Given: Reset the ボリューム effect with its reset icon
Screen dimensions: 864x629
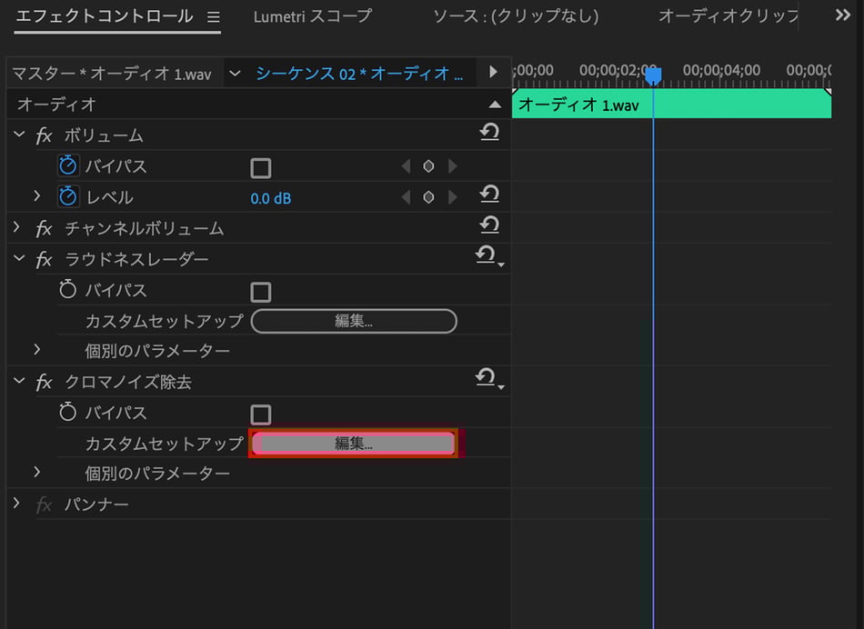Looking at the screenshot, I should (x=489, y=134).
